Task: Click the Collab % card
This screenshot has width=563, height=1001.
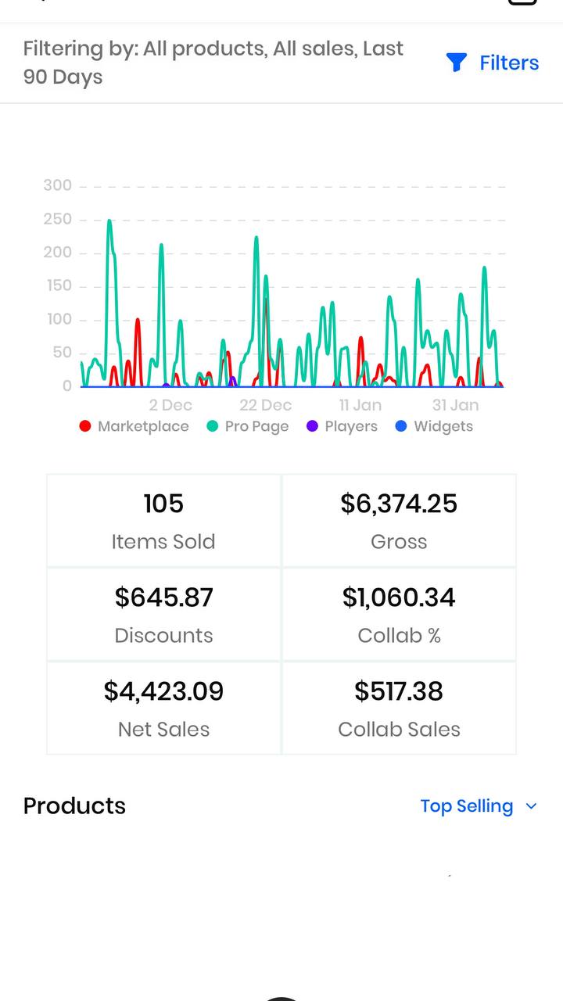Action: point(399,615)
